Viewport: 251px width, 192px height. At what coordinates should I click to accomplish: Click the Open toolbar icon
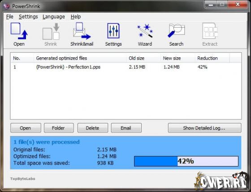[x=19, y=31]
